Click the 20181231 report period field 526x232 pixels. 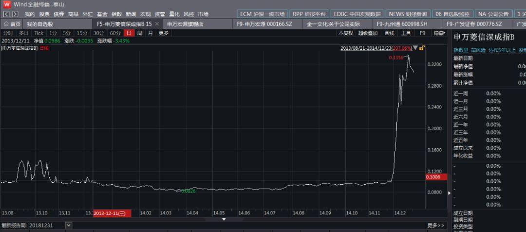pos(47,225)
